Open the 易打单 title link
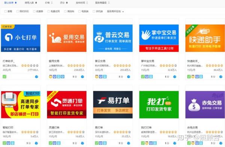The height and width of the screenshot is (147, 225). click(x=99, y=127)
